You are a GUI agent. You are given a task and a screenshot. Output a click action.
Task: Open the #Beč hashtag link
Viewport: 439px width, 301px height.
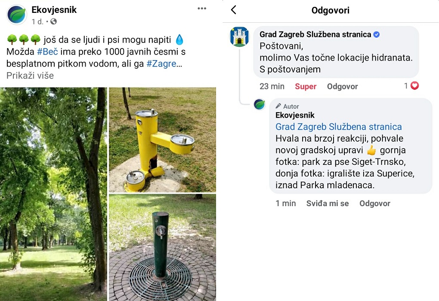coord(47,52)
